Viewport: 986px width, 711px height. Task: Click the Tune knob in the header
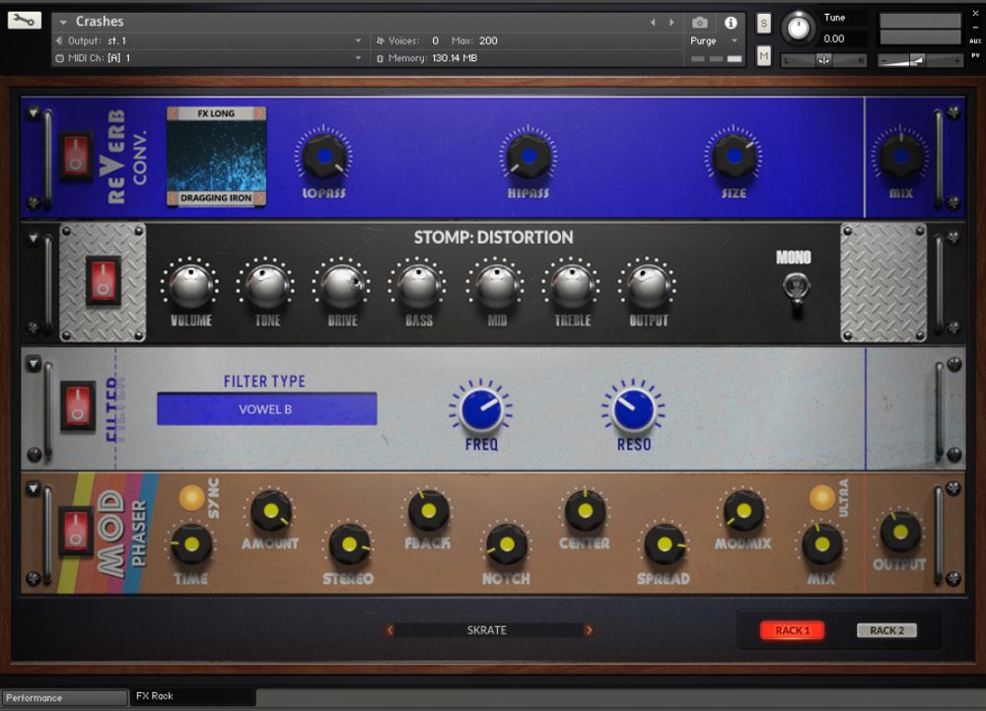799,30
